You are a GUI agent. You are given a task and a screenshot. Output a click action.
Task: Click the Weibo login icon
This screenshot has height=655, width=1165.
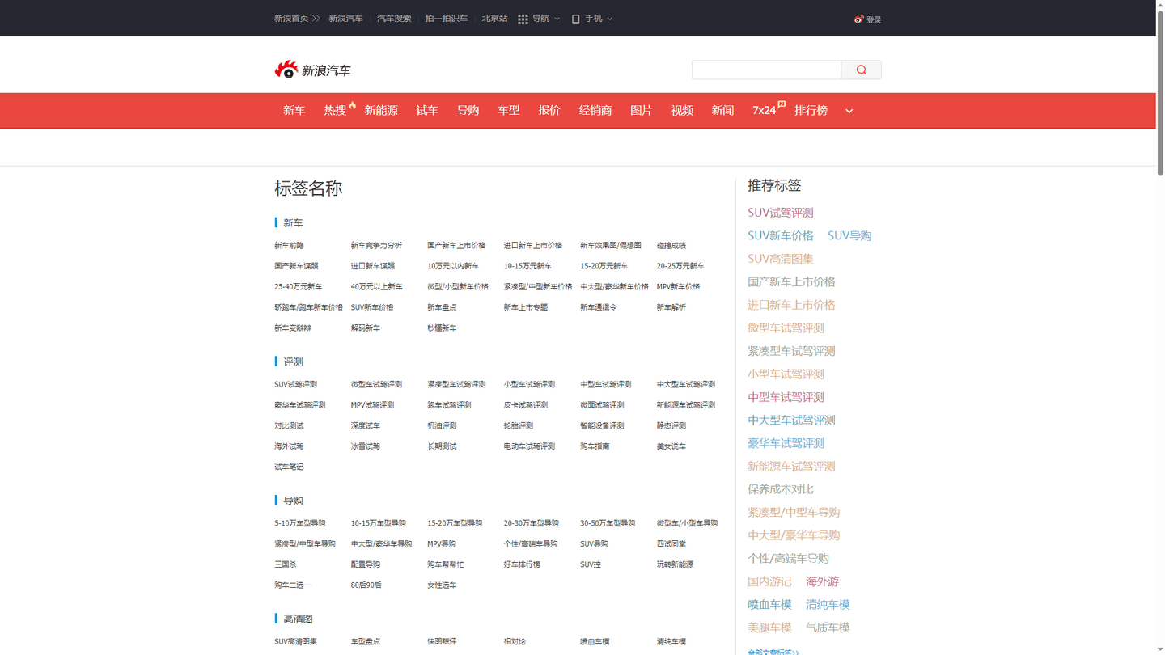pos(858,19)
